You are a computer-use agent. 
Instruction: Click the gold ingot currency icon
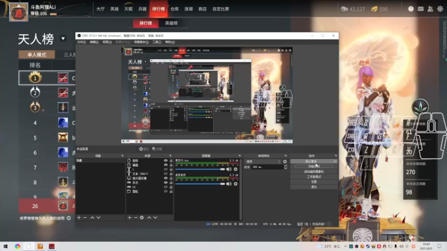point(374,9)
